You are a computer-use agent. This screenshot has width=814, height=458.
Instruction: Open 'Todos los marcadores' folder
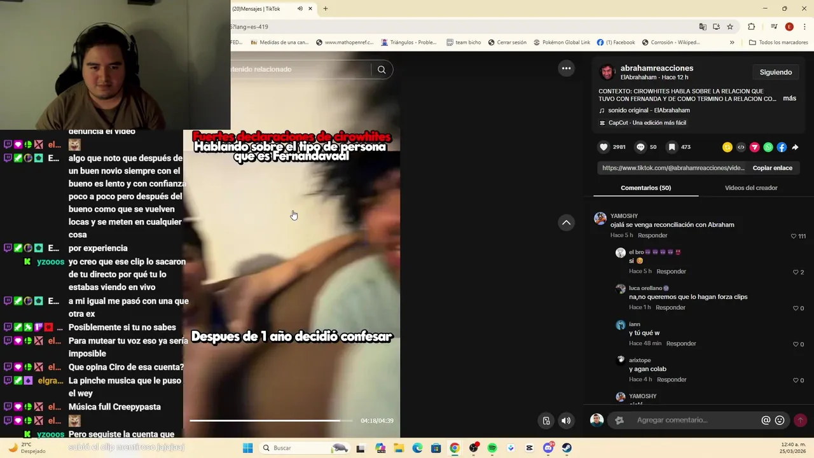[x=778, y=43]
